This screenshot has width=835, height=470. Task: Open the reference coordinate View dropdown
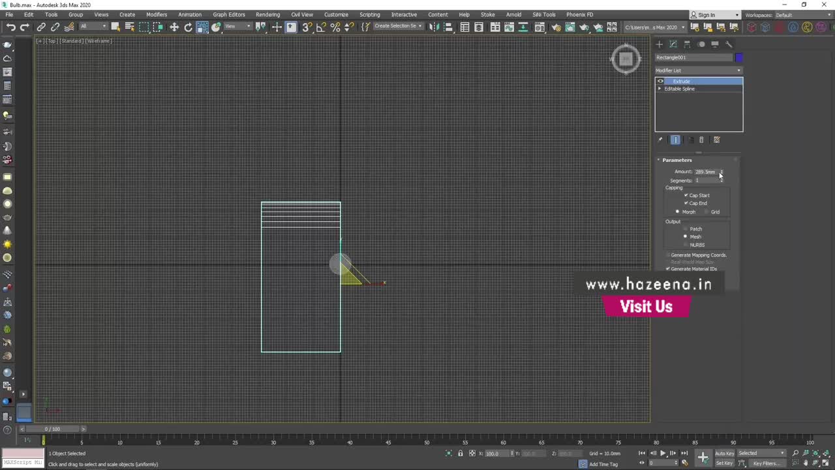coord(237,27)
